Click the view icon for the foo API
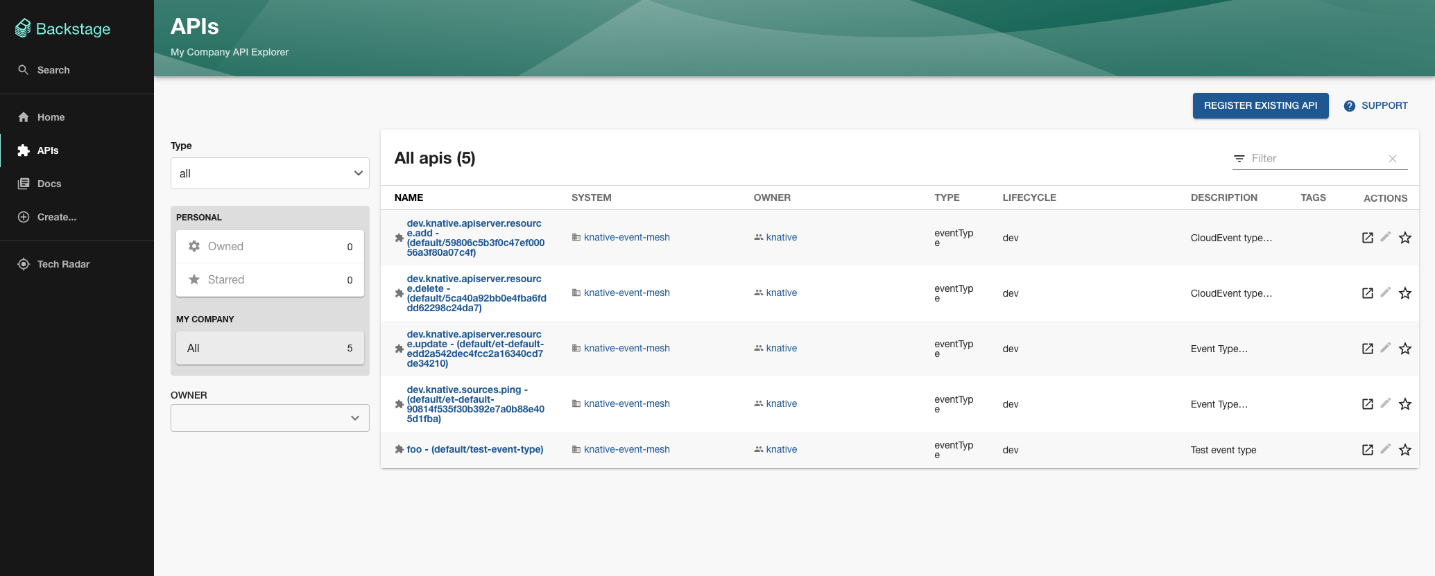Screen dimensions: 1435x576 [1367, 450]
